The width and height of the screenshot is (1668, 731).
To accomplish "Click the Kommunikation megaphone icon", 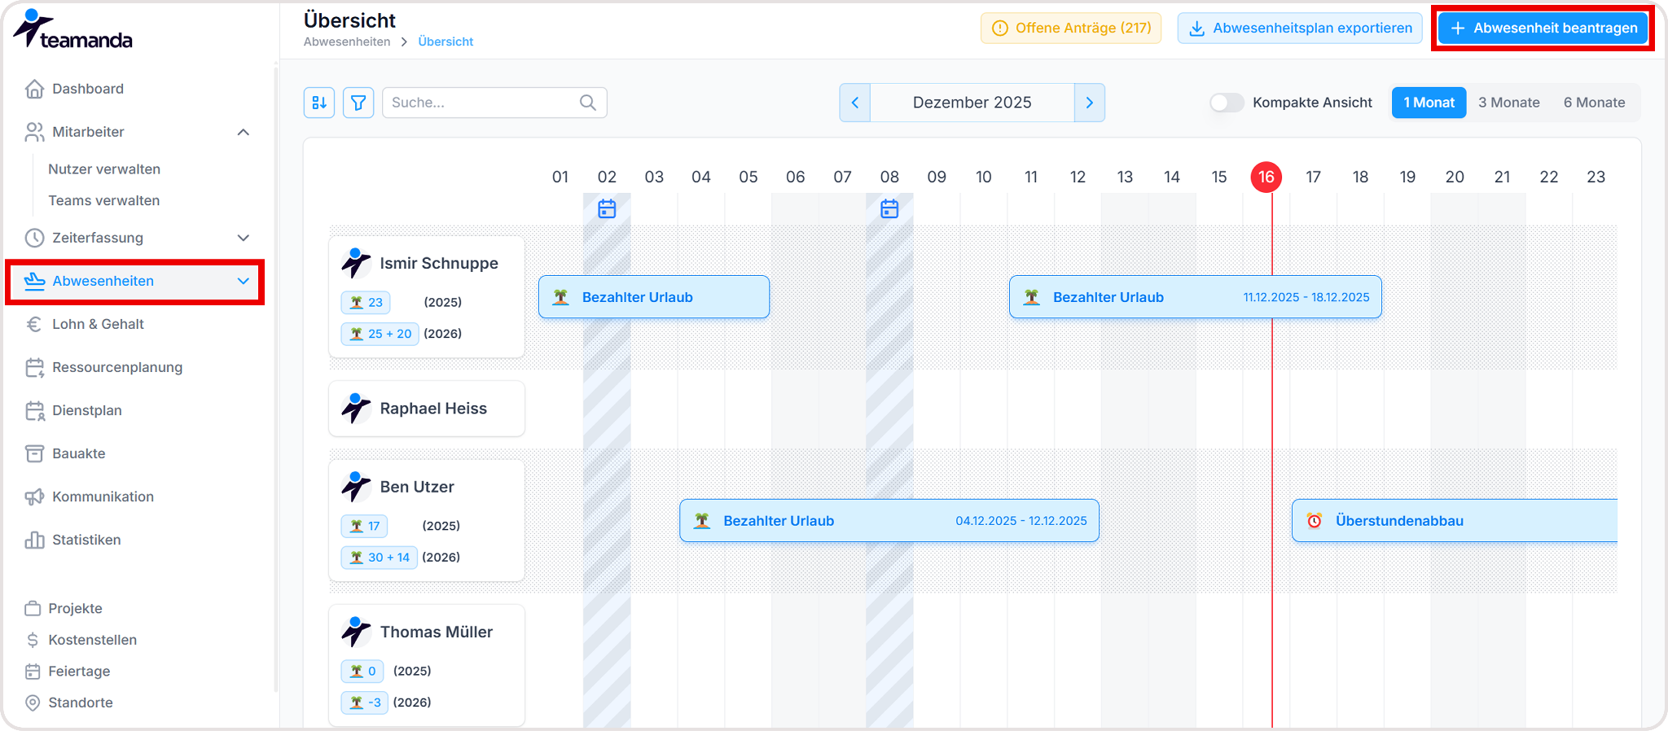I will pos(34,497).
